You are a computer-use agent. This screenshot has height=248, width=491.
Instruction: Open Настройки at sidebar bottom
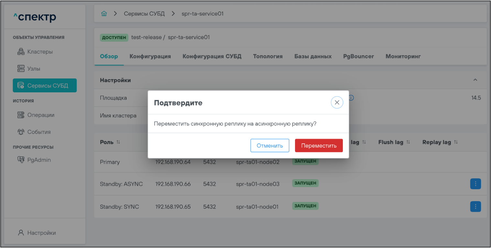pos(37,233)
